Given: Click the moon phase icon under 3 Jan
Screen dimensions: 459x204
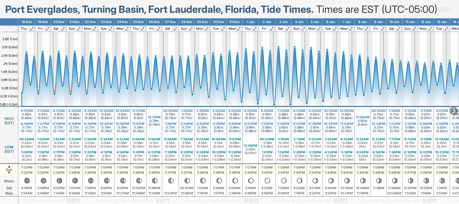Looking at the screenshot, I should (x=283, y=180).
